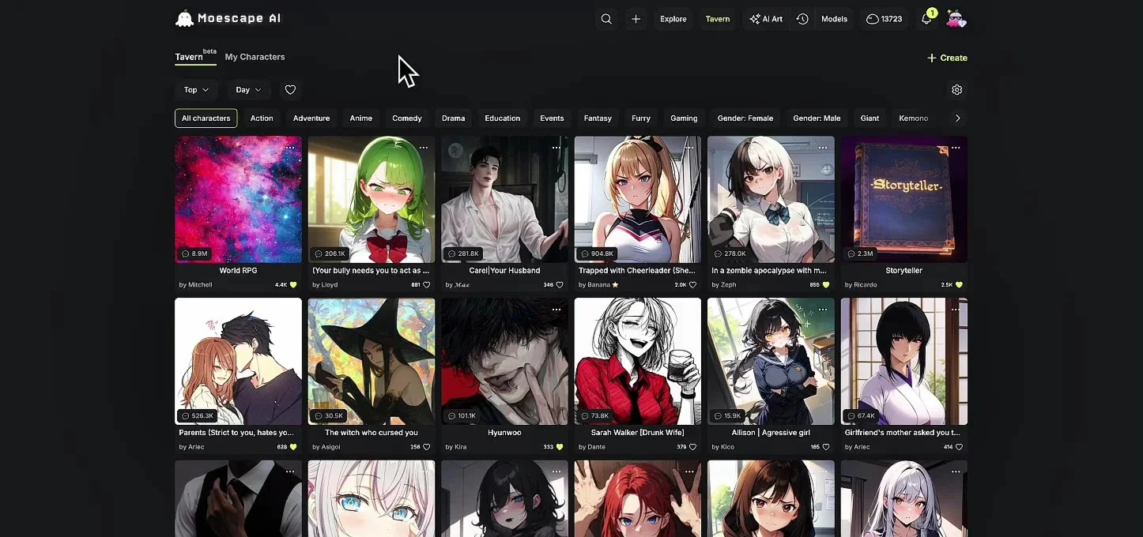Open three-dot menu on World RPG card
The height and width of the screenshot is (537, 1143).
tap(290, 148)
